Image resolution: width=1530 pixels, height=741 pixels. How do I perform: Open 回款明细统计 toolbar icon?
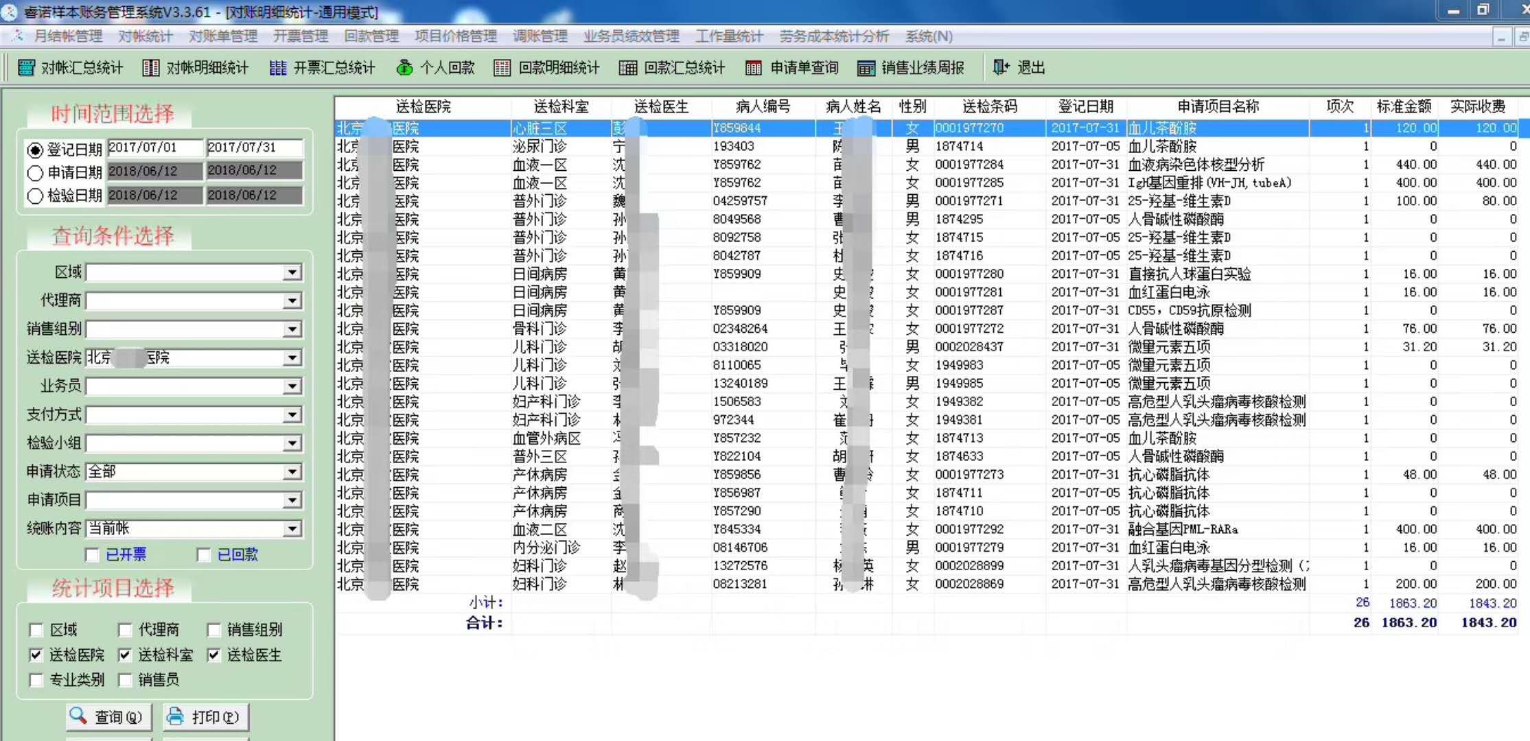pyautogui.click(x=547, y=67)
